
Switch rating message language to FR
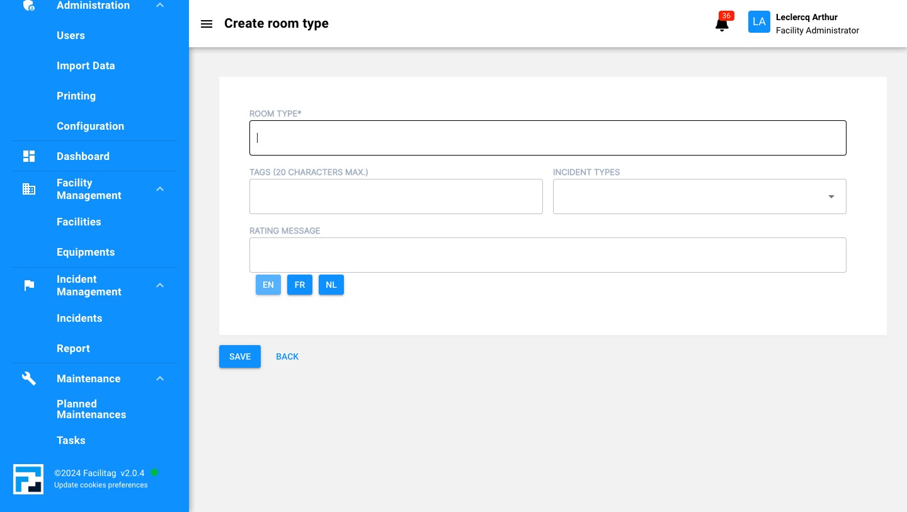point(300,285)
